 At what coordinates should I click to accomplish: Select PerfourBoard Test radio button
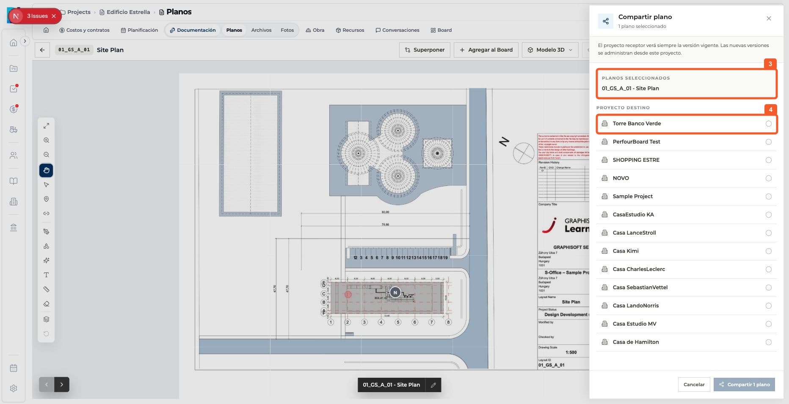point(768,142)
